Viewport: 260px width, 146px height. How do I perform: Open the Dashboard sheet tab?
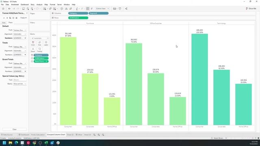(24, 135)
